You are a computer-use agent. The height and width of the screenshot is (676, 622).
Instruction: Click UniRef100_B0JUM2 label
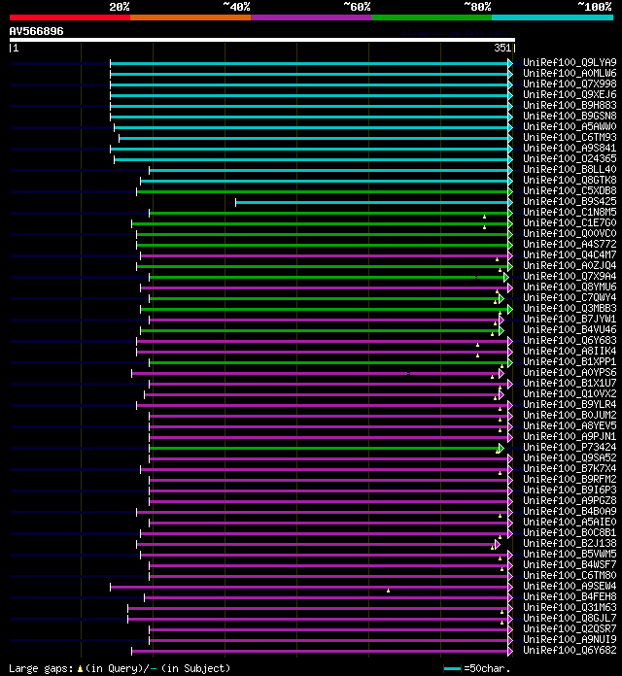point(570,415)
